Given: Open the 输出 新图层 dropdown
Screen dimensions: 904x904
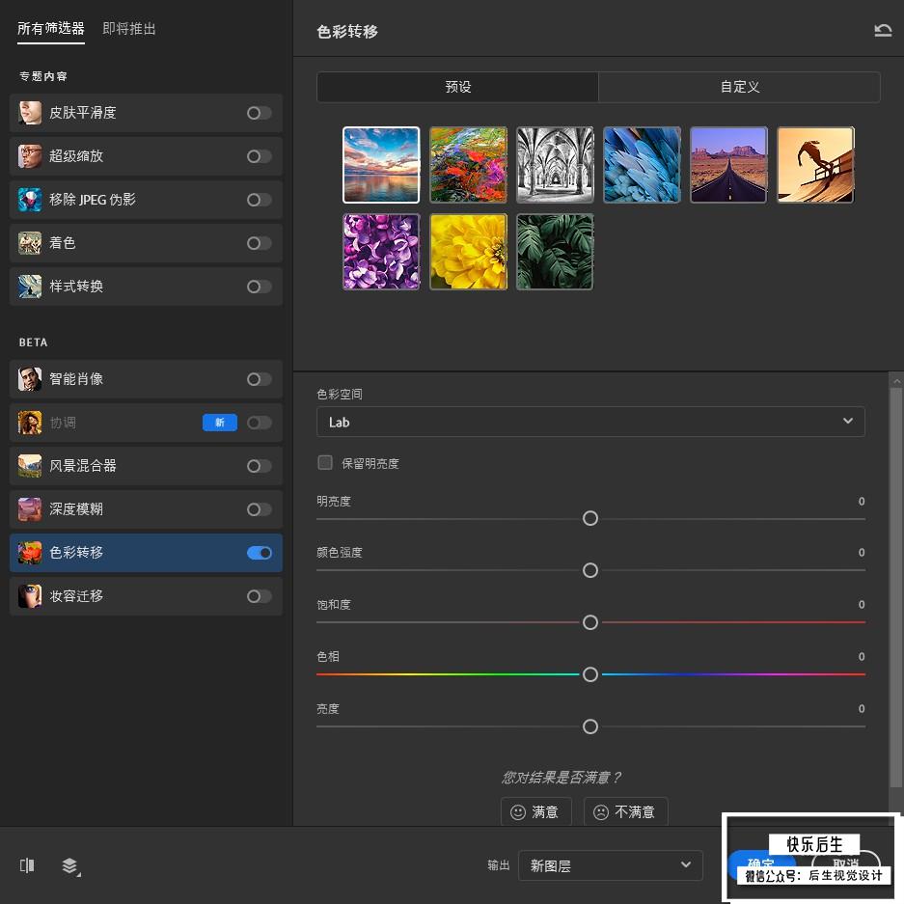Looking at the screenshot, I should pyautogui.click(x=610, y=864).
